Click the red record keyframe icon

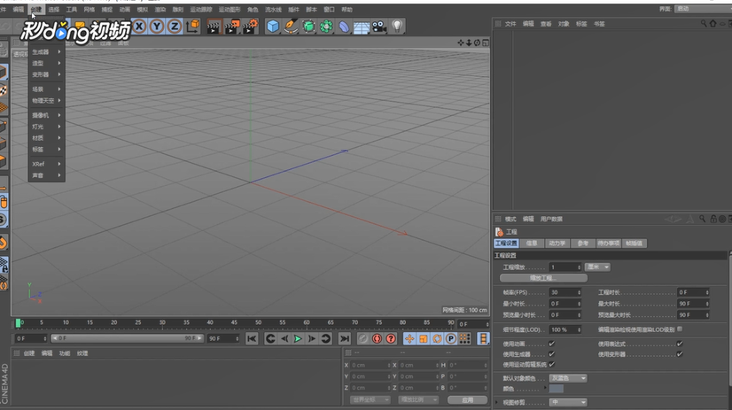tap(377, 338)
